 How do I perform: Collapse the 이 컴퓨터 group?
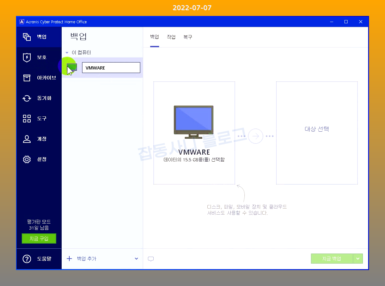(67, 53)
